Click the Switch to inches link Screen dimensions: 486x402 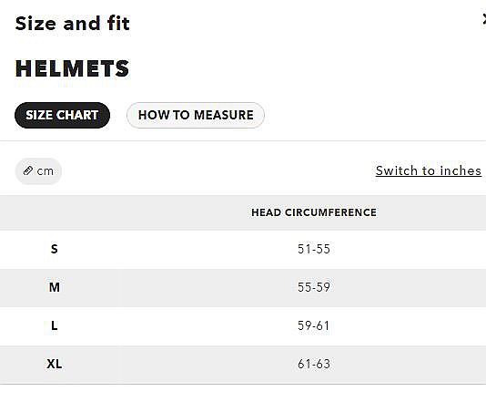pyautogui.click(x=429, y=170)
